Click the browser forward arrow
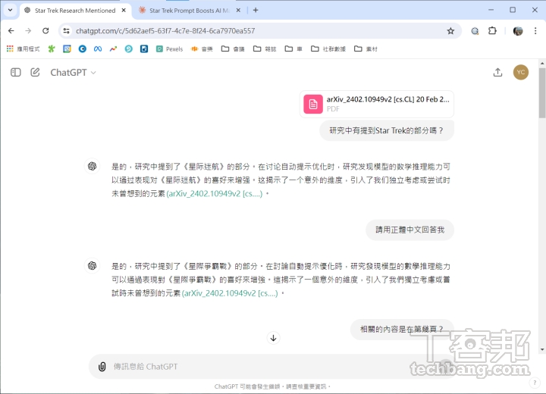 pos(28,30)
